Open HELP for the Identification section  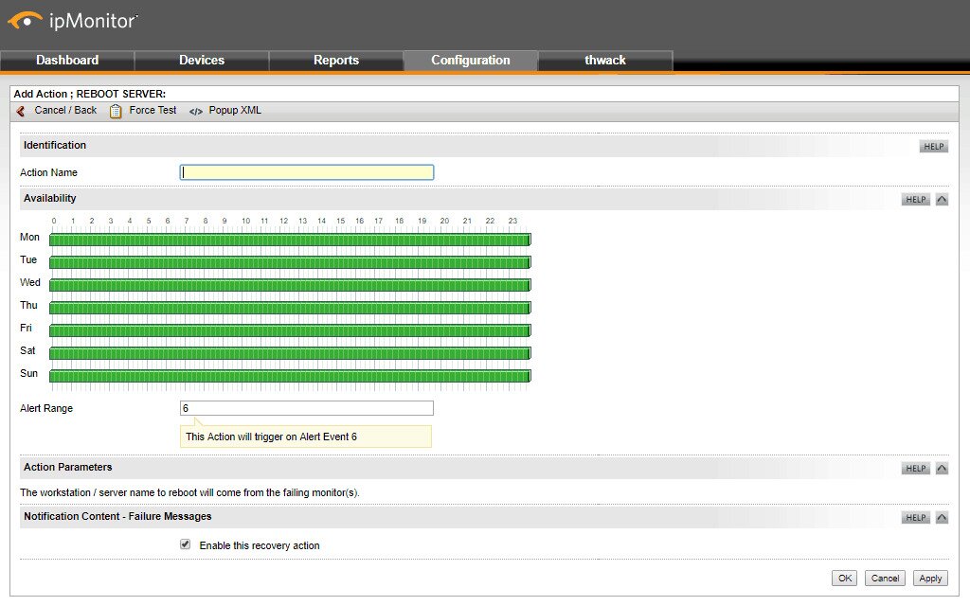pyautogui.click(x=933, y=146)
